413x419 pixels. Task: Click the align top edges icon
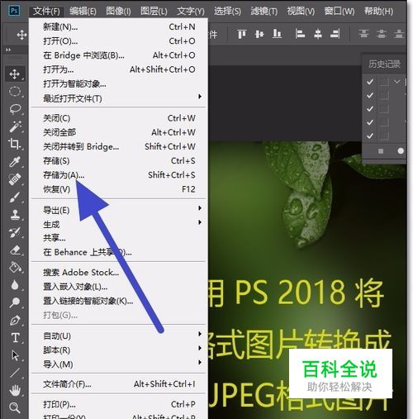click(x=241, y=34)
